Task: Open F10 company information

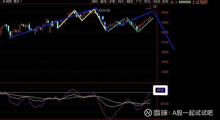Action: 139,2
